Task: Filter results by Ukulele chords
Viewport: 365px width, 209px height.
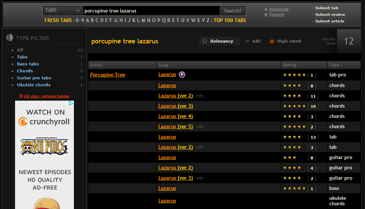Action: 33,85
